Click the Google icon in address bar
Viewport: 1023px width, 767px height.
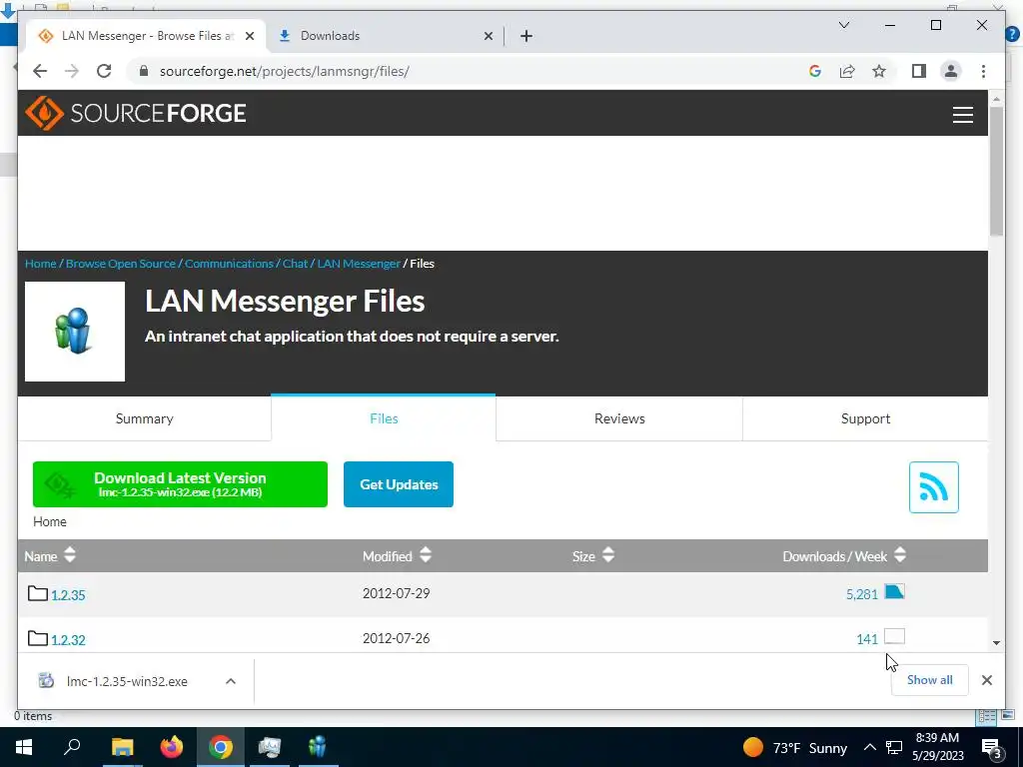[815, 71]
